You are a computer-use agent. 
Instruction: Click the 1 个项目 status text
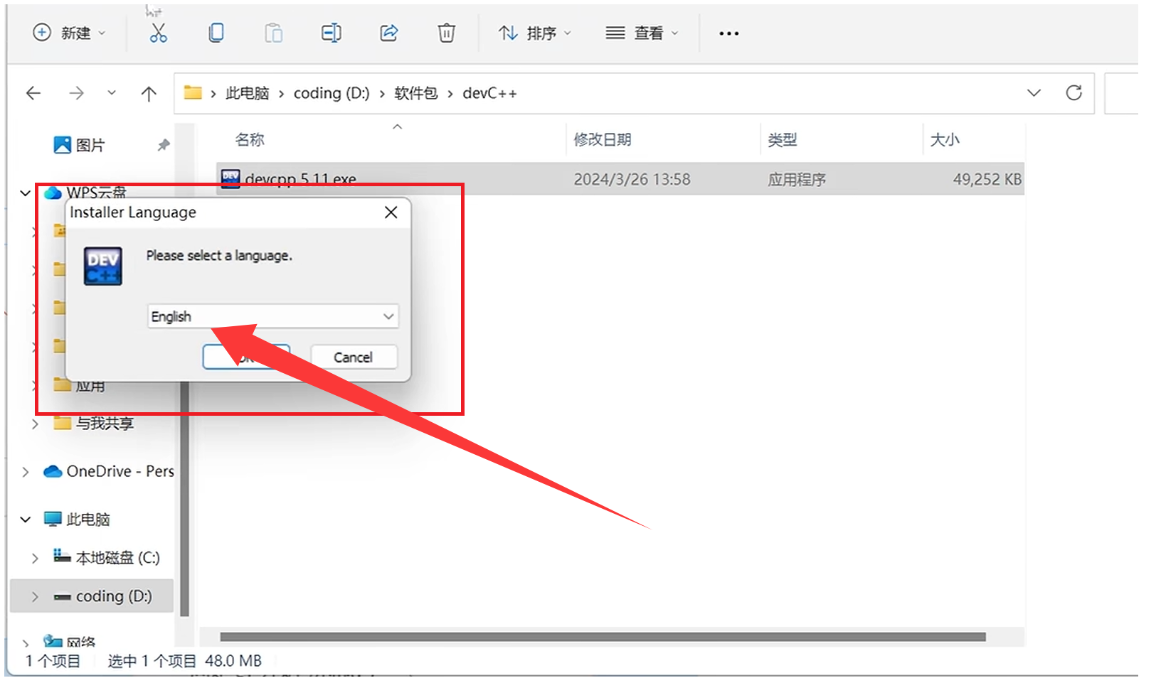click(53, 661)
